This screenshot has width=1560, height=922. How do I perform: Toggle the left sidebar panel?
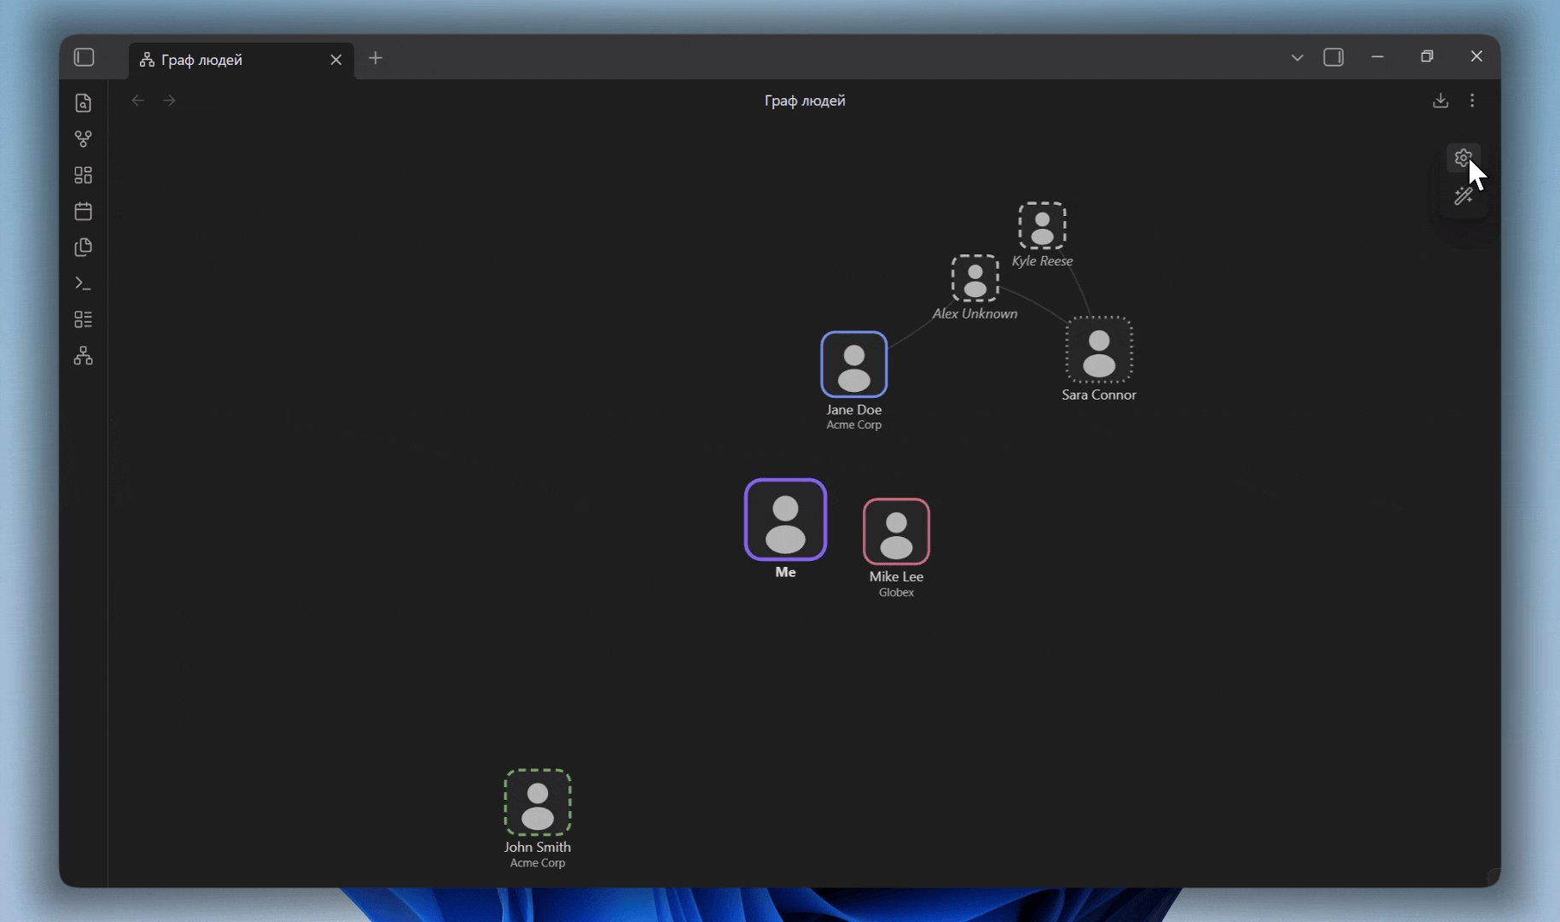point(84,57)
